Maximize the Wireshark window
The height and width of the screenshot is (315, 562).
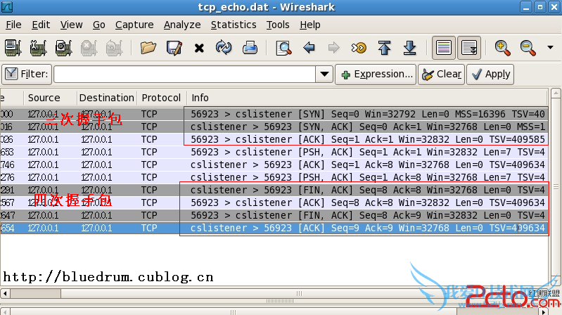pyautogui.click(x=539, y=7)
